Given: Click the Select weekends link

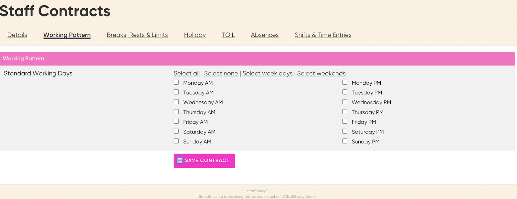Looking at the screenshot, I should click(321, 73).
